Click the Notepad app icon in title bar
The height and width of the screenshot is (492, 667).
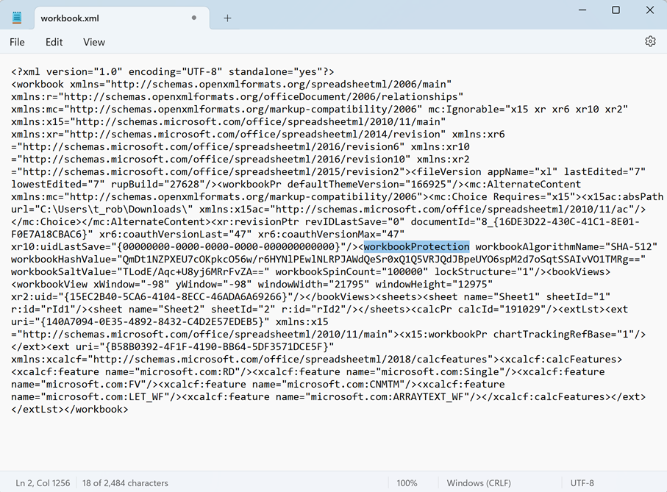tap(17, 18)
